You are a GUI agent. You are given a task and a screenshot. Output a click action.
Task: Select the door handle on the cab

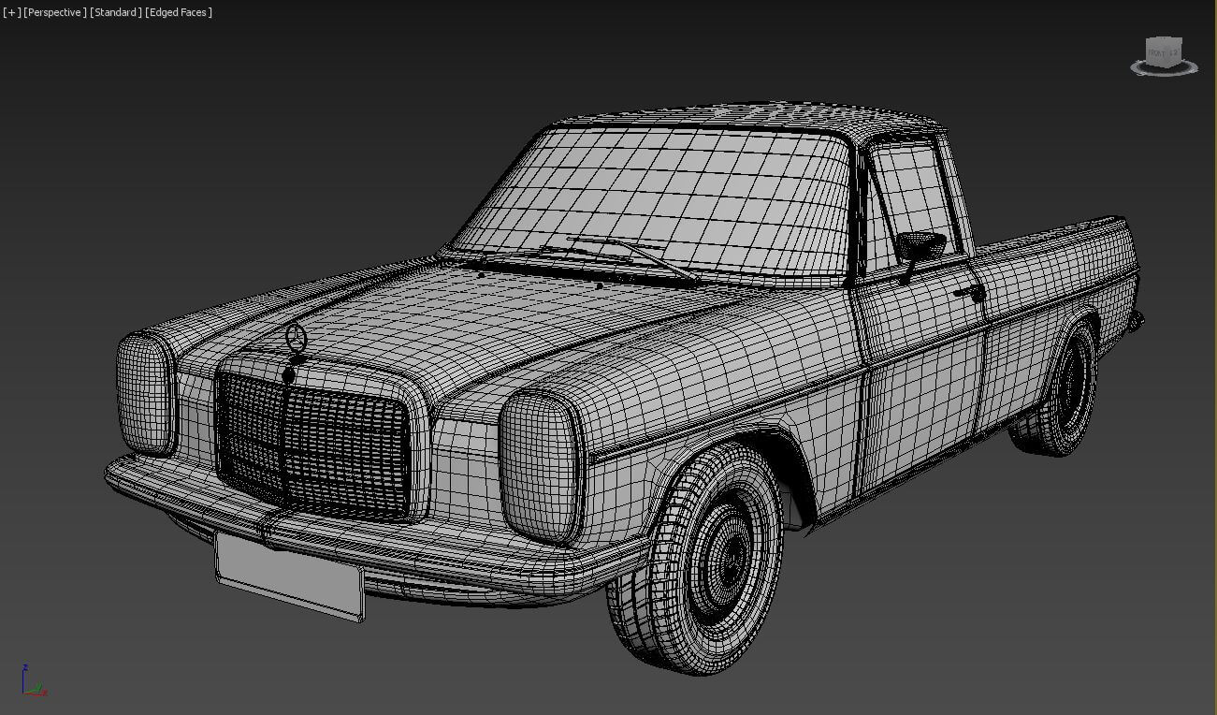(973, 292)
